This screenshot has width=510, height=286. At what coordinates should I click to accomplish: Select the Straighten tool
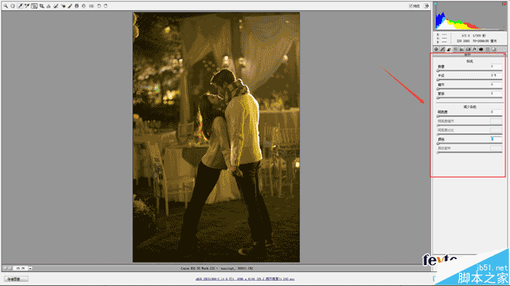[49, 6]
